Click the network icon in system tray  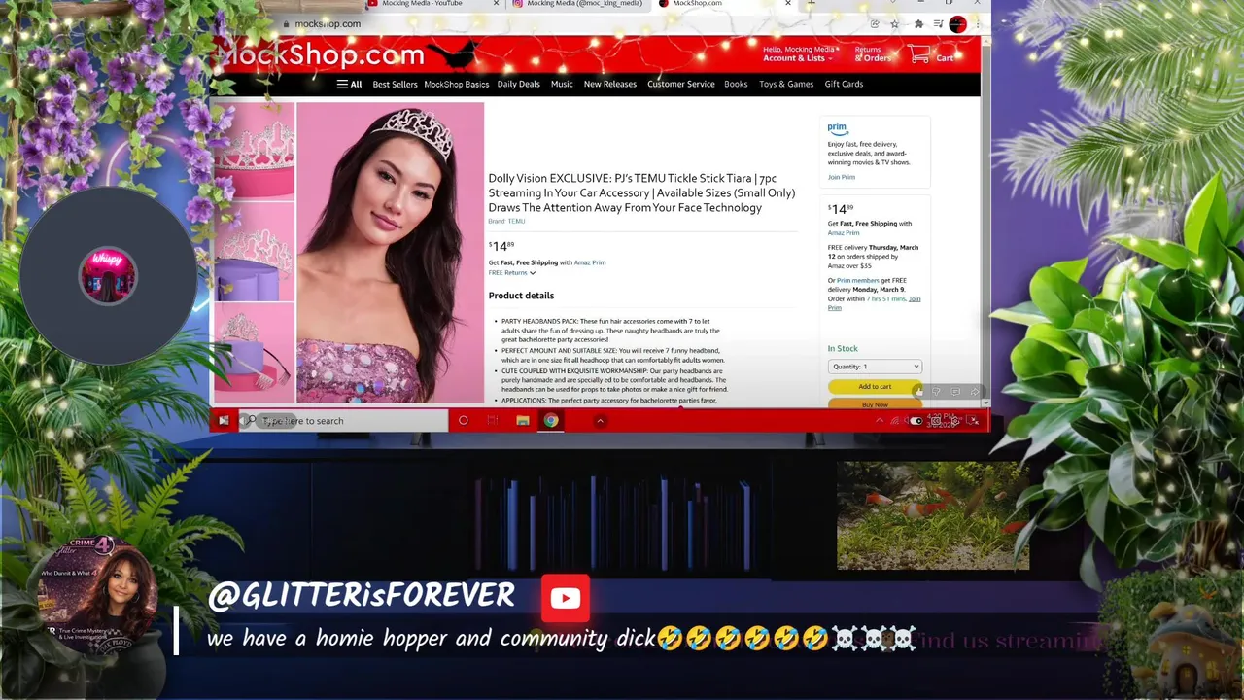click(895, 421)
